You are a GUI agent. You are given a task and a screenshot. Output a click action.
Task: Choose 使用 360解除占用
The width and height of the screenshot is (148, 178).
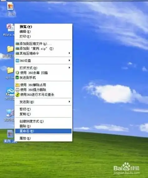(43, 85)
